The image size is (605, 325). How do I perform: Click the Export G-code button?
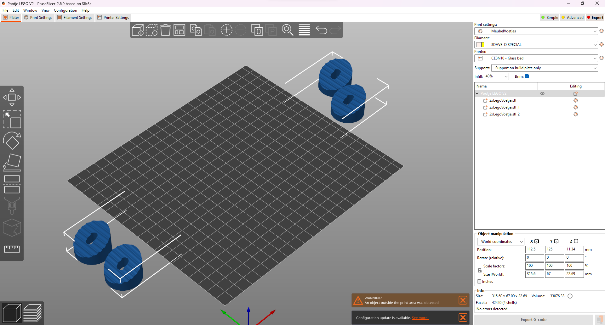pos(534,319)
